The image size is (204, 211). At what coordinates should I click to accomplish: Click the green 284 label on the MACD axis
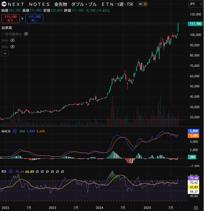[192, 157]
